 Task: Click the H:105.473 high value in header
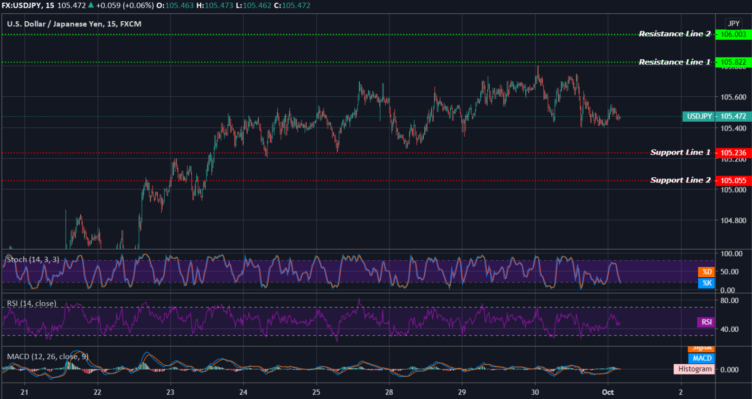point(215,6)
